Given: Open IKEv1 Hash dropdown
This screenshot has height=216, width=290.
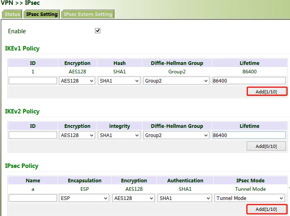Looking at the screenshot, I should click(x=119, y=81).
